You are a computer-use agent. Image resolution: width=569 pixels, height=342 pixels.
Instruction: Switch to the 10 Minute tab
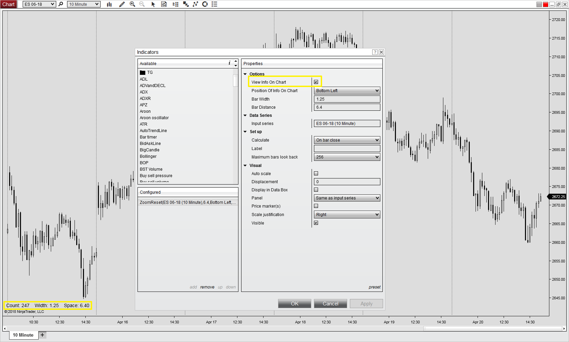pos(23,335)
